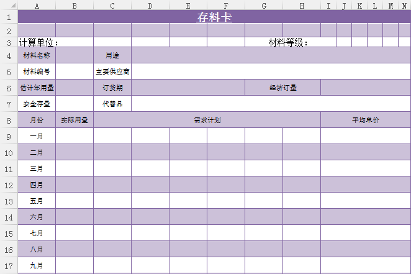
Task: Click the empty cell right of 安全存量
Action: tap(75, 104)
